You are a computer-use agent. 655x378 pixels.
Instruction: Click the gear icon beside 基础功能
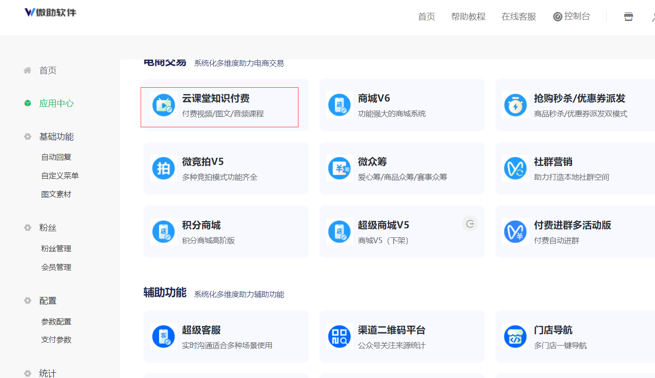[28, 137]
